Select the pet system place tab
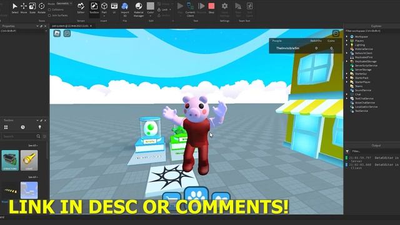The image size is (400, 225). click(70, 26)
